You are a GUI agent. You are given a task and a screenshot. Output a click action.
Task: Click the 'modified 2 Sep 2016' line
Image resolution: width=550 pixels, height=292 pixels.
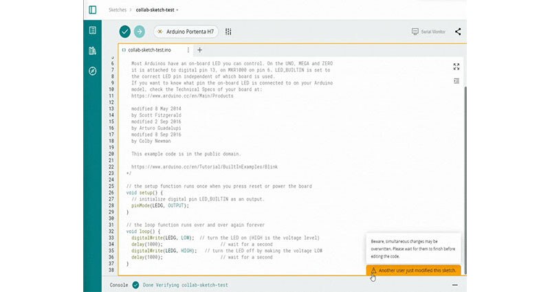pos(157,122)
